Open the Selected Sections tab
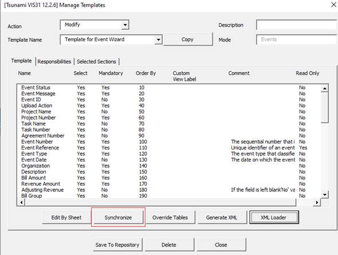This screenshot has height=255, width=338. tap(96, 62)
